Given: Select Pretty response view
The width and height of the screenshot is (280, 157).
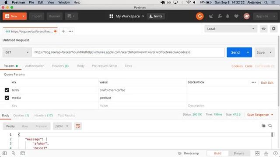Looking at the screenshot, I should click(10, 126).
